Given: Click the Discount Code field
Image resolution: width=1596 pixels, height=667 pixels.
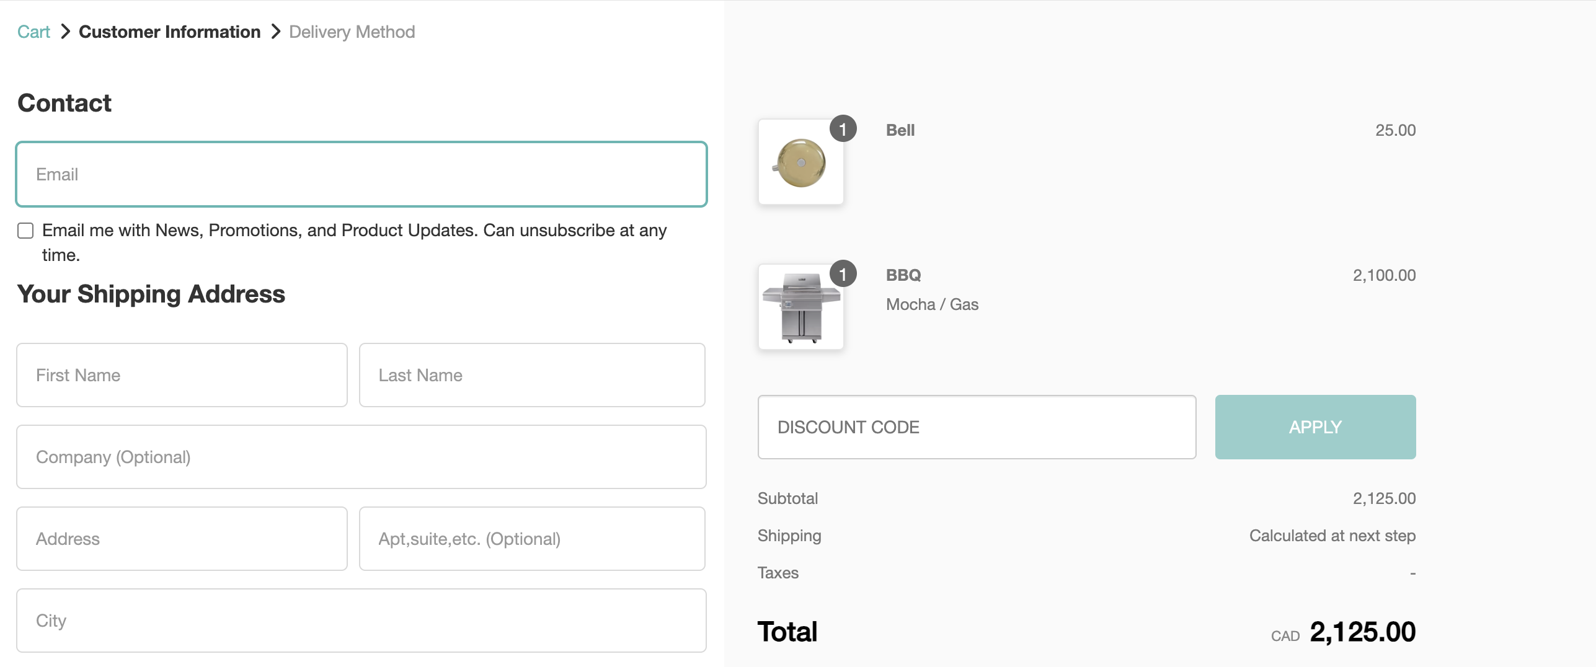Looking at the screenshot, I should tap(977, 427).
